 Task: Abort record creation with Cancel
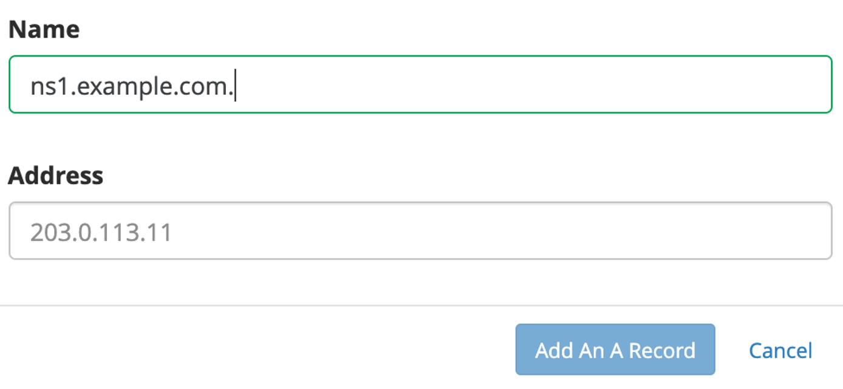[781, 349]
